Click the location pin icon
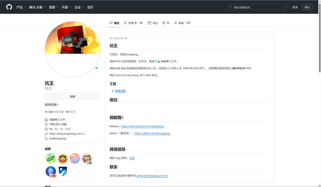 click(x=46, y=124)
